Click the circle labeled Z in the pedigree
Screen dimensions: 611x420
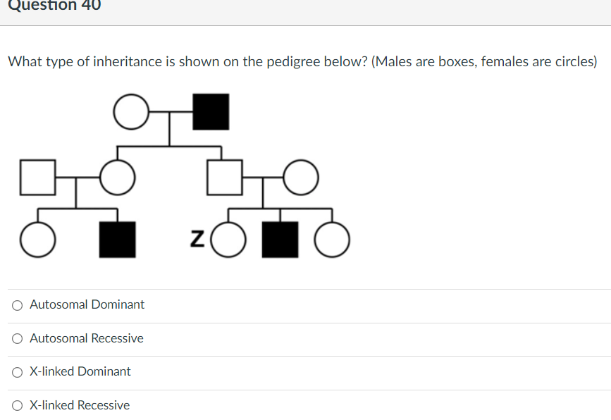(x=230, y=240)
